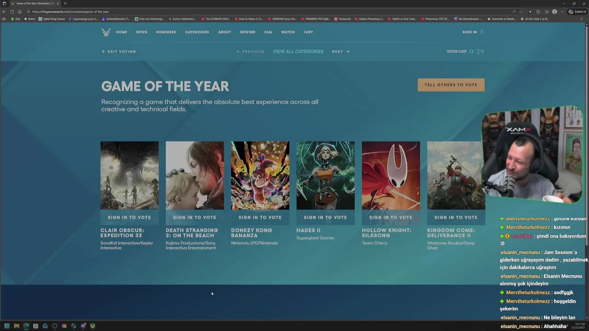Open the ABOUT nav item
589x331 pixels.
(225, 32)
